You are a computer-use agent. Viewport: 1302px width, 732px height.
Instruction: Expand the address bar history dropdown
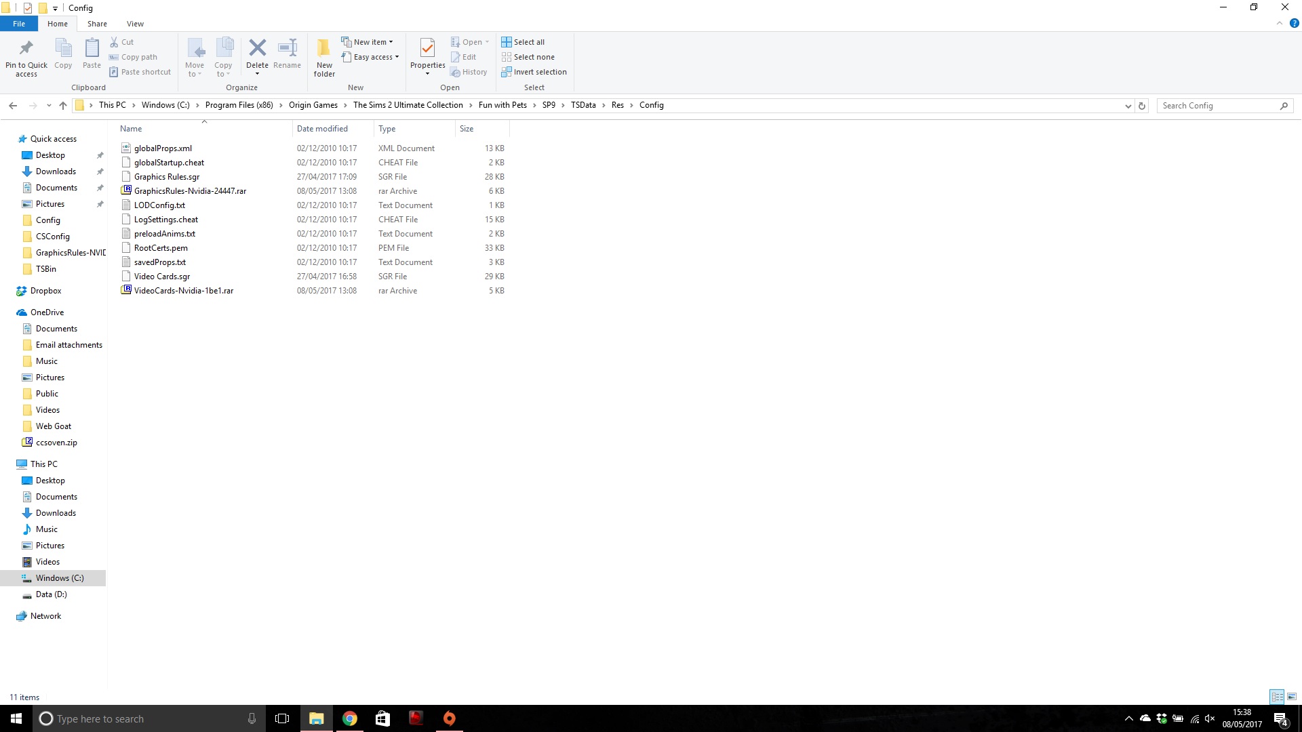(x=1128, y=106)
